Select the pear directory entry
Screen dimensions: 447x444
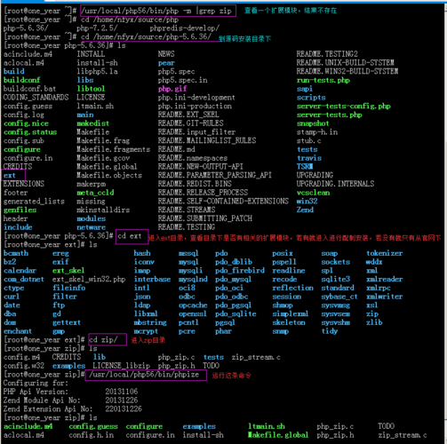coord(166,63)
